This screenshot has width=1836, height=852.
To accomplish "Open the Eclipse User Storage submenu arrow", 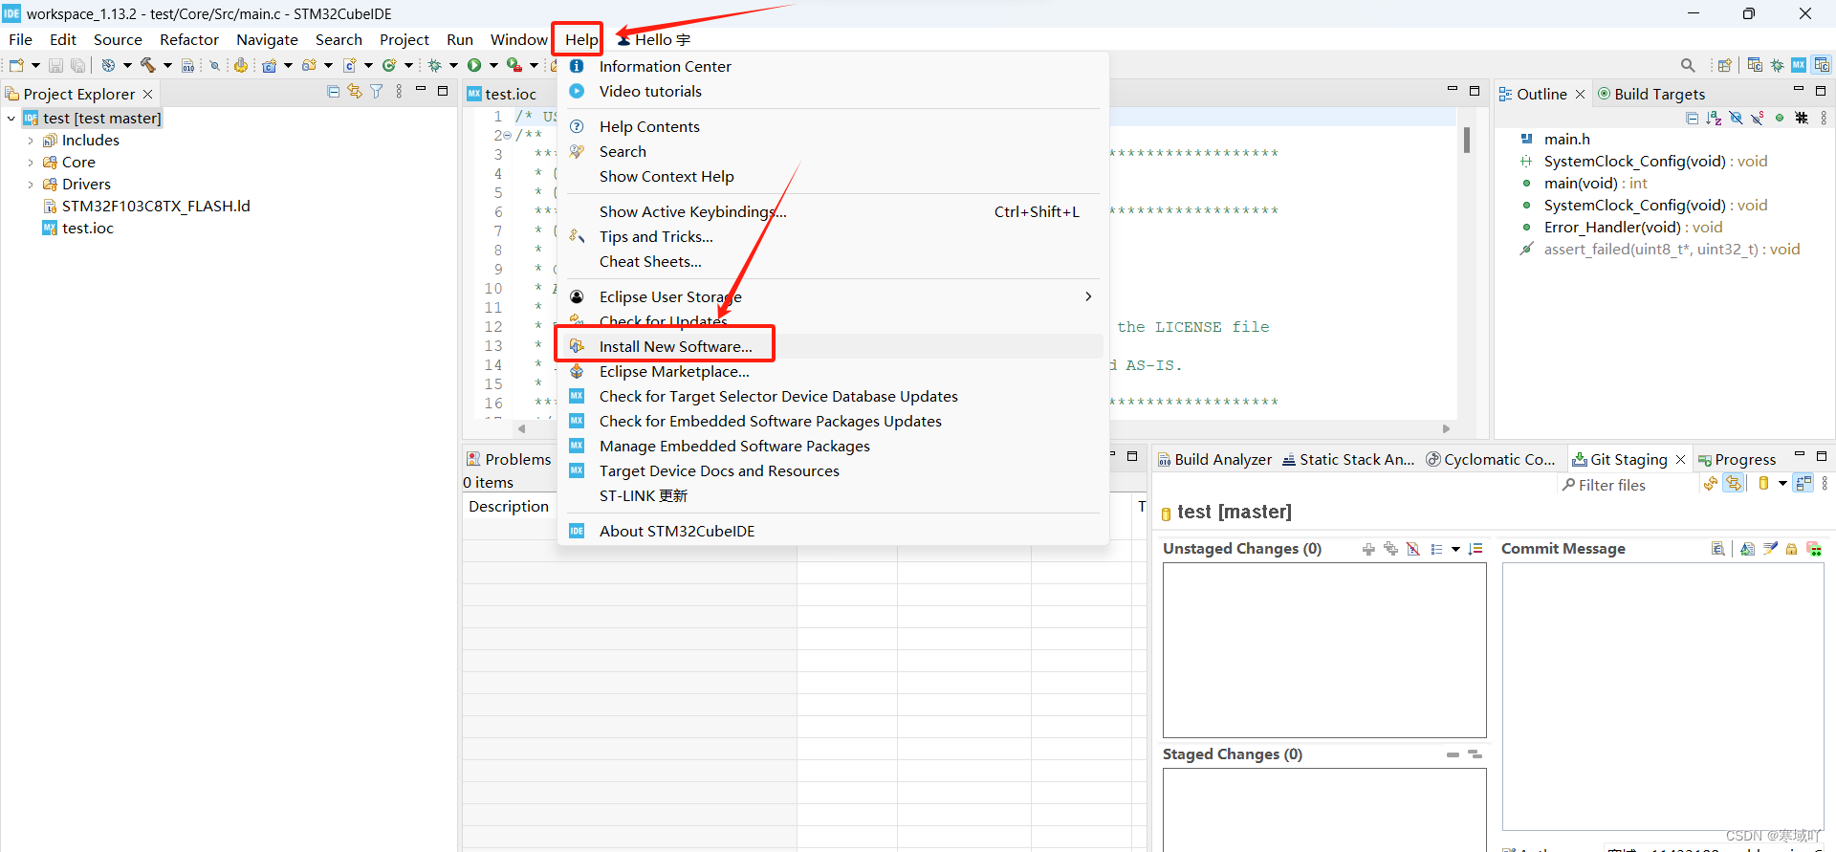I will click(x=1088, y=296).
